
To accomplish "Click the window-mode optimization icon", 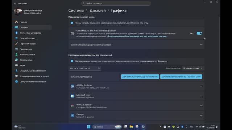I will (72, 34).
